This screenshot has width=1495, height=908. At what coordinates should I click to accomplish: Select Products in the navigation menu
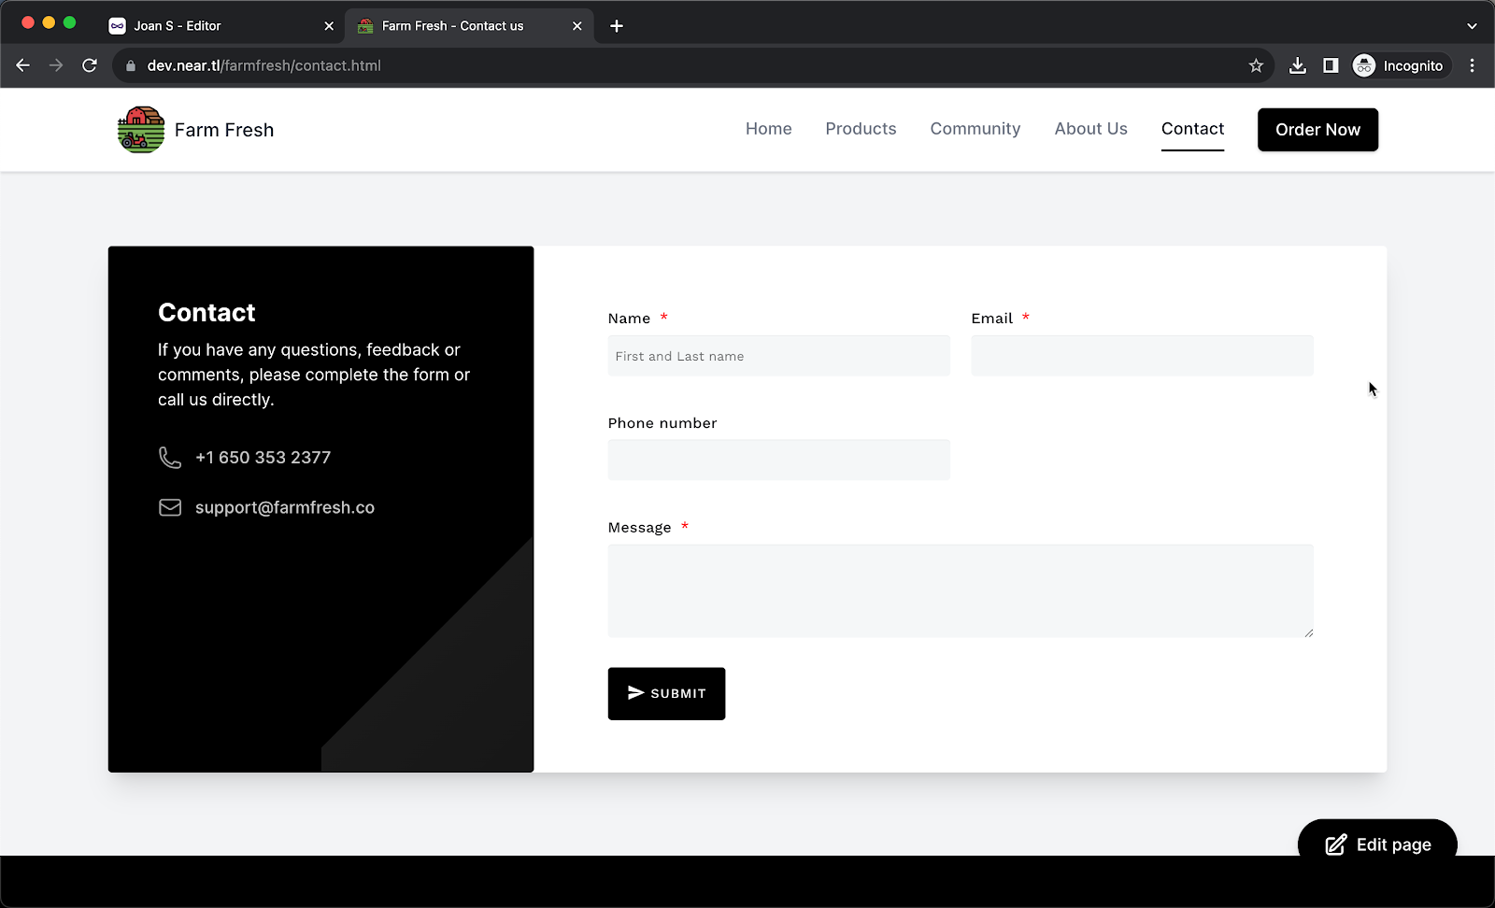861,129
